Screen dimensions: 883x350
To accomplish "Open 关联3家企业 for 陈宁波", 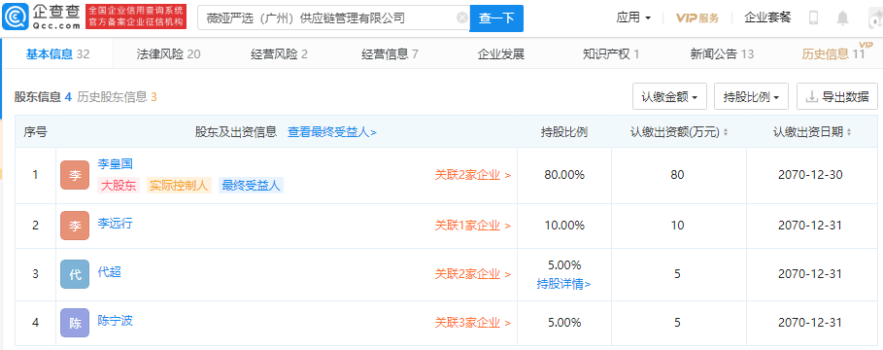I will click(472, 323).
